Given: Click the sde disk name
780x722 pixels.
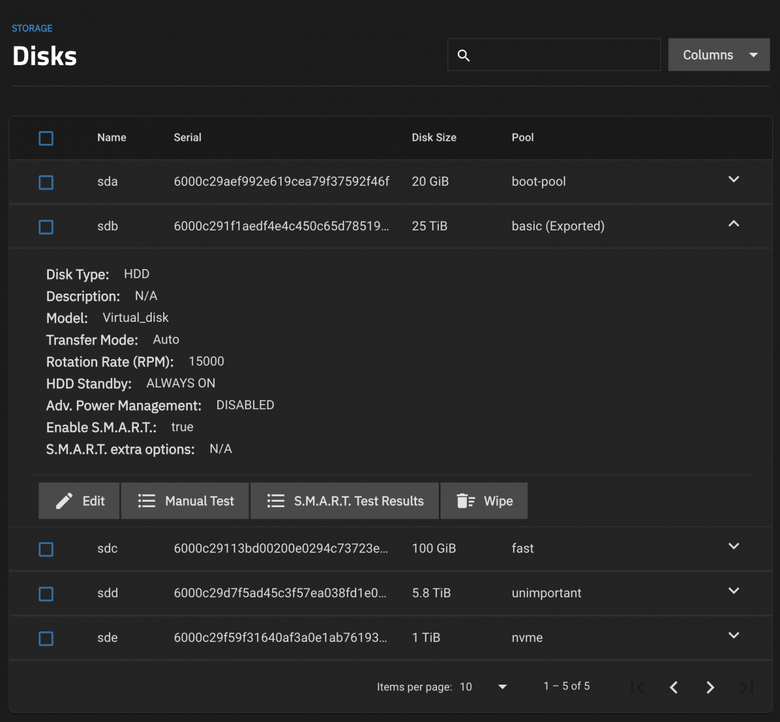Looking at the screenshot, I should pos(108,638).
